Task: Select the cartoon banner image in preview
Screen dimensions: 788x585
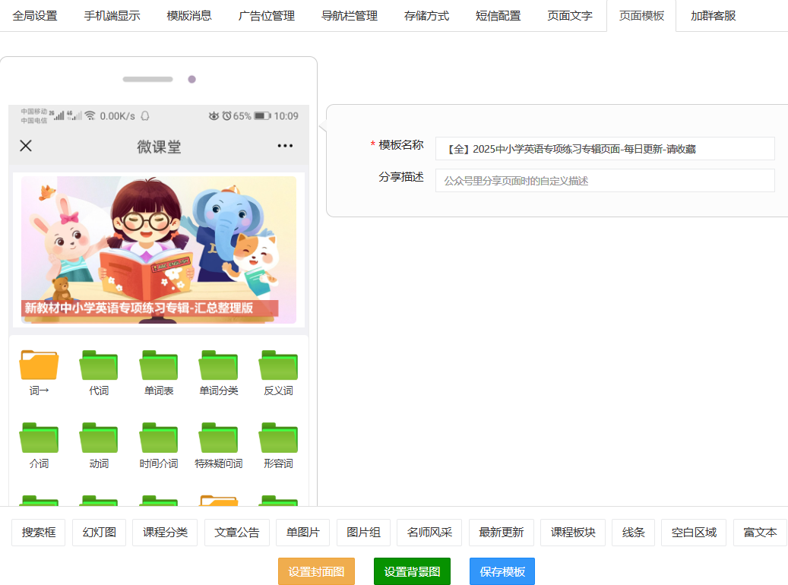Action: [159, 249]
